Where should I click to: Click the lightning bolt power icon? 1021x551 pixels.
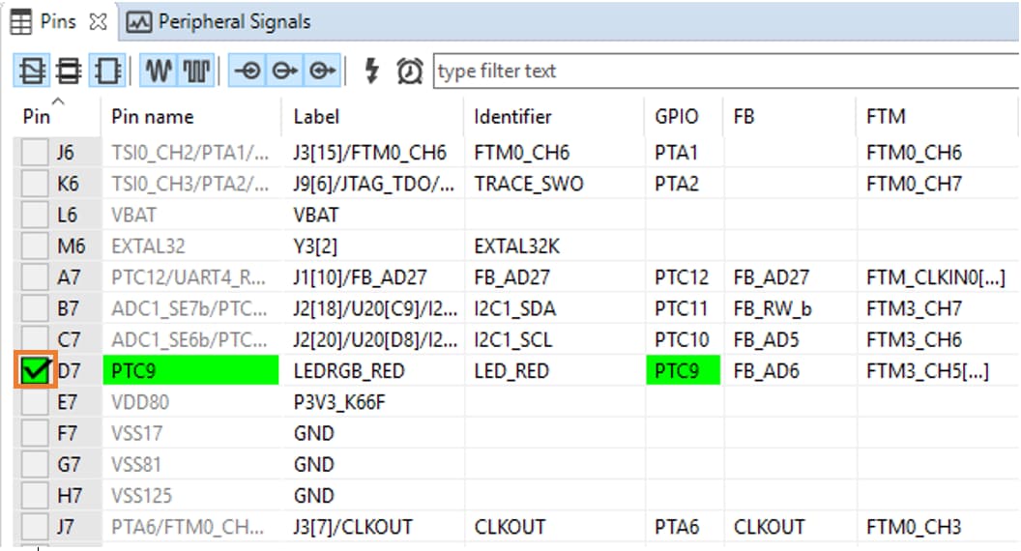(371, 71)
